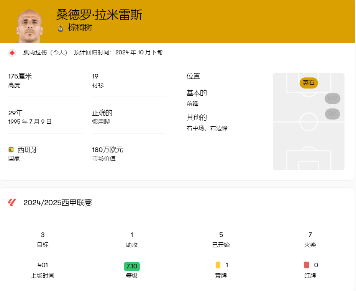Enable the 英石 primary position highlight

click(308, 83)
